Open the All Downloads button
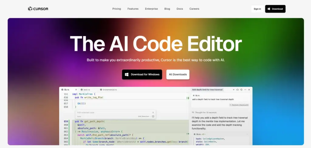The width and height of the screenshot is (311, 148). pyautogui.click(x=178, y=74)
